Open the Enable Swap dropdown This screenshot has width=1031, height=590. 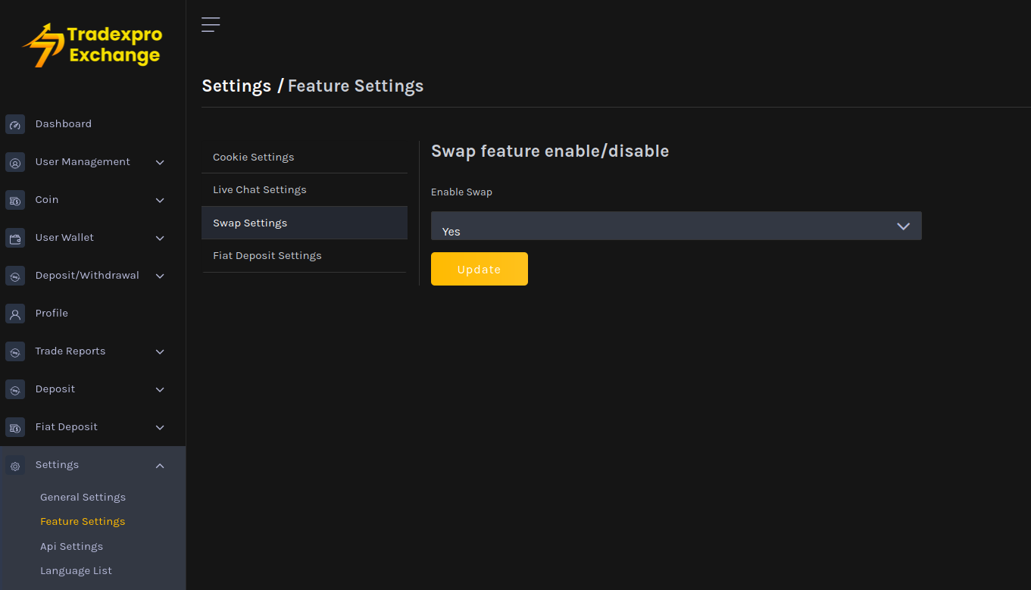pos(676,226)
